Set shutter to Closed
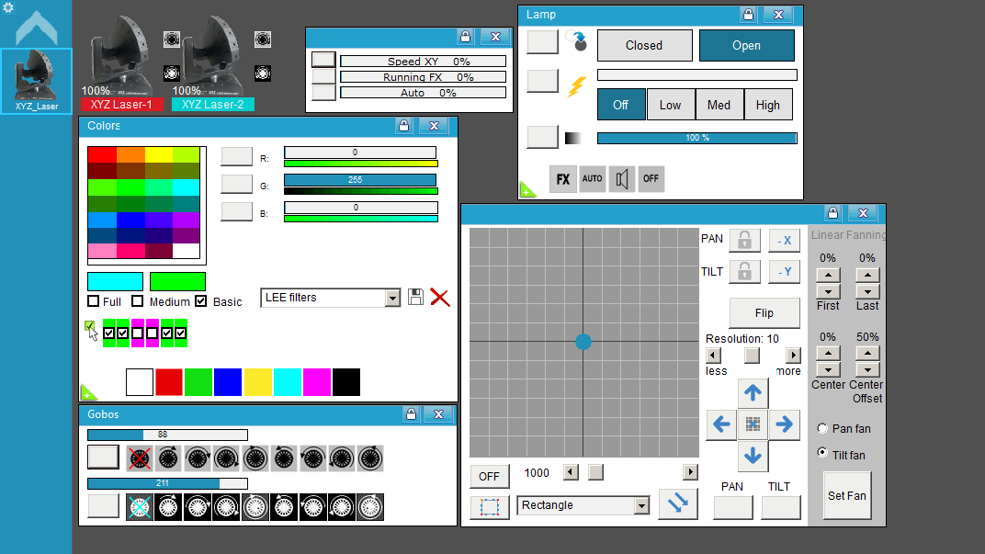Viewport: 985px width, 554px height. (x=644, y=46)
